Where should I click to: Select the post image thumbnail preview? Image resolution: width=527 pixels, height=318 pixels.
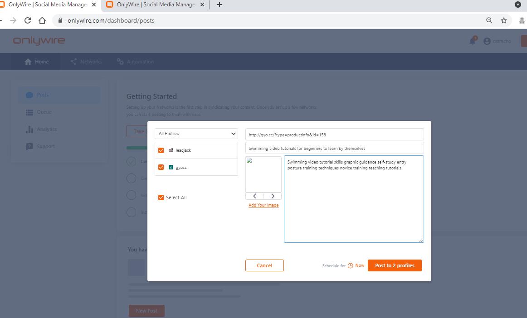263,174
